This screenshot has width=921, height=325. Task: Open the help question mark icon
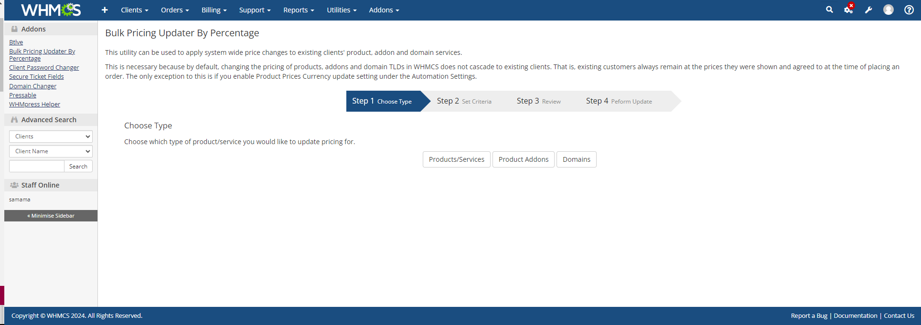pos(909,10)
